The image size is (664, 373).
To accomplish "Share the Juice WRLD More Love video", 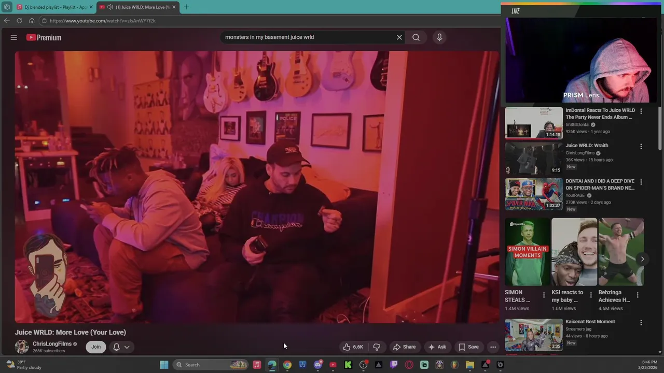I will pyautogui.click(x=404, y=347).
